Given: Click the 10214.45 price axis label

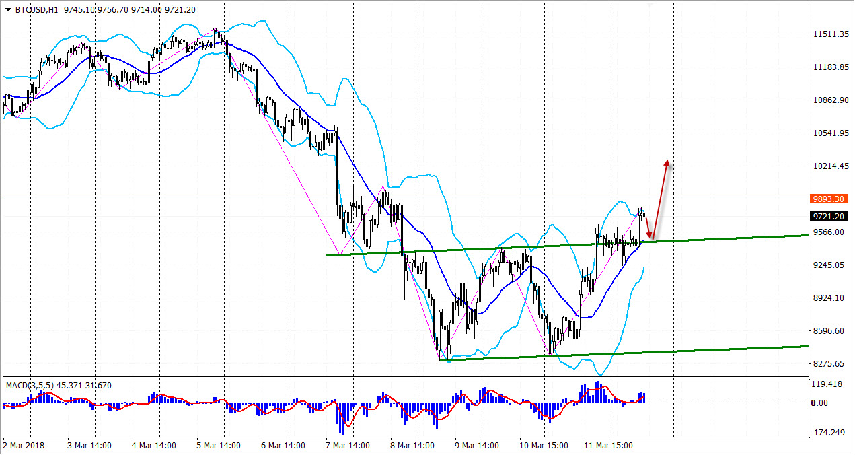Looking at the screenshot, I should pyautogui.click(x=829, y=166).
